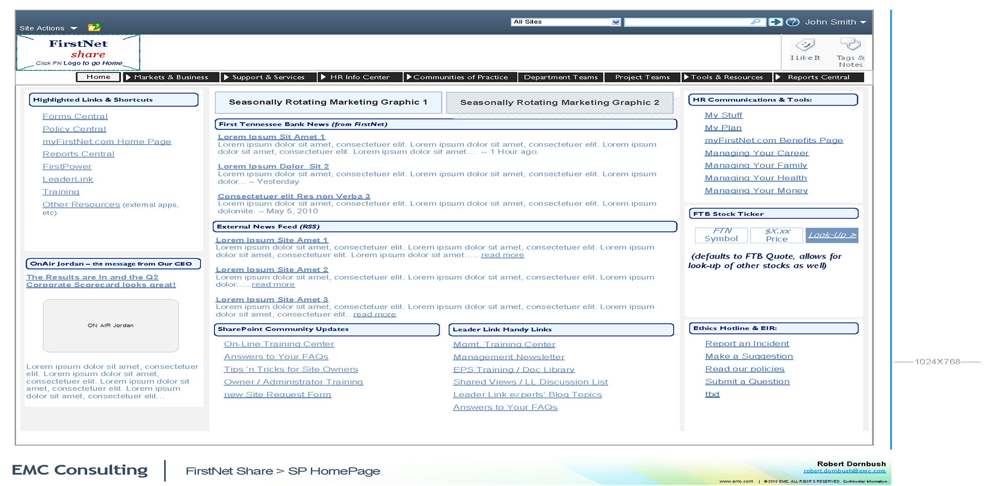Open the Managing Your Career link
This screenshot has height=486, width=985.
point(757,153)
